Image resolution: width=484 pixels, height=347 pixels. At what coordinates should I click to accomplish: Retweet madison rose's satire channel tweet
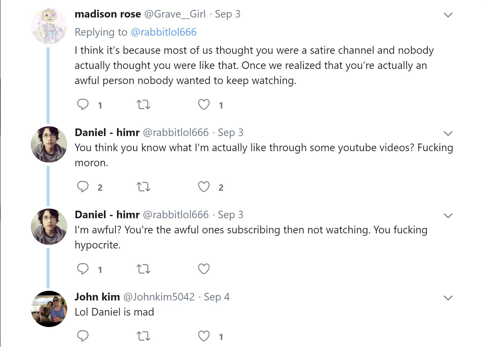coord(143,105)
